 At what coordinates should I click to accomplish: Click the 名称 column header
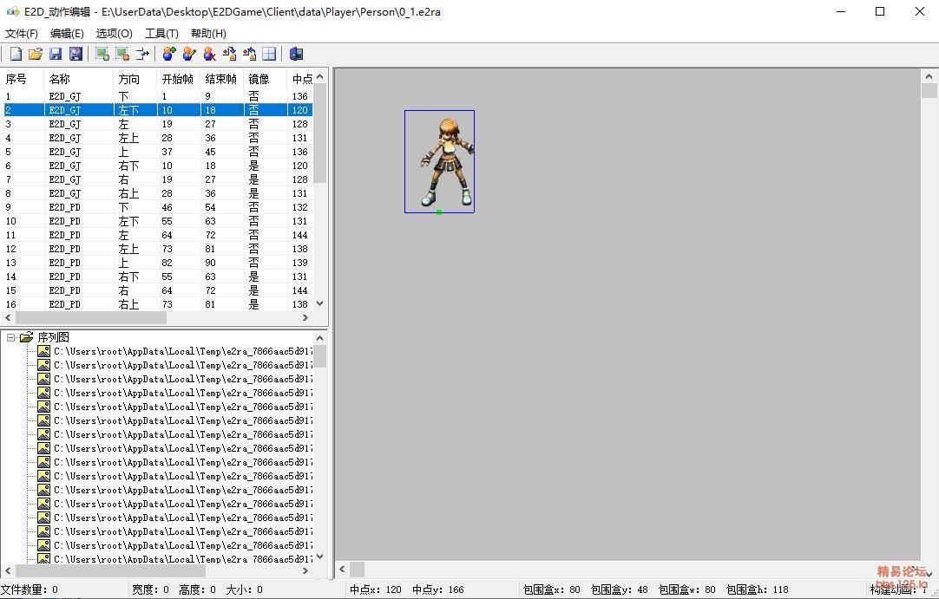click(60, 79)
